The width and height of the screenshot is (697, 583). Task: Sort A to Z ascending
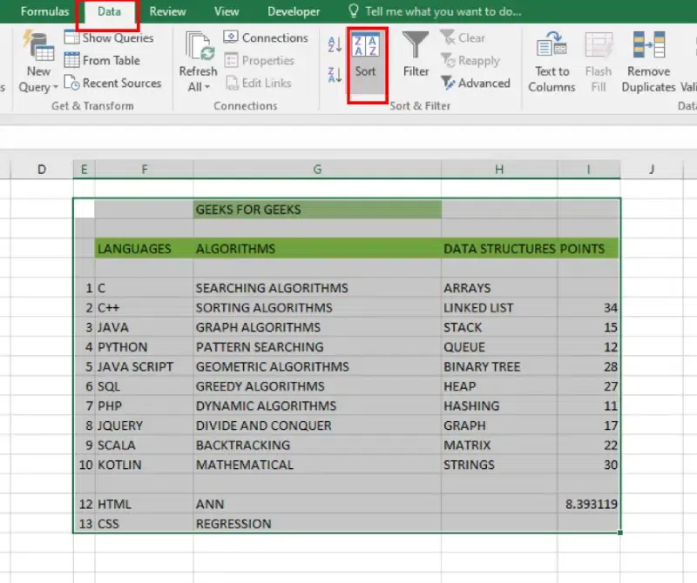click(335, 44)
